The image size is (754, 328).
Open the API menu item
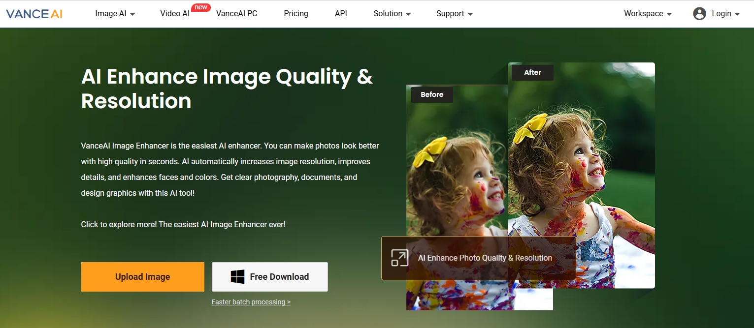(341, 14)
